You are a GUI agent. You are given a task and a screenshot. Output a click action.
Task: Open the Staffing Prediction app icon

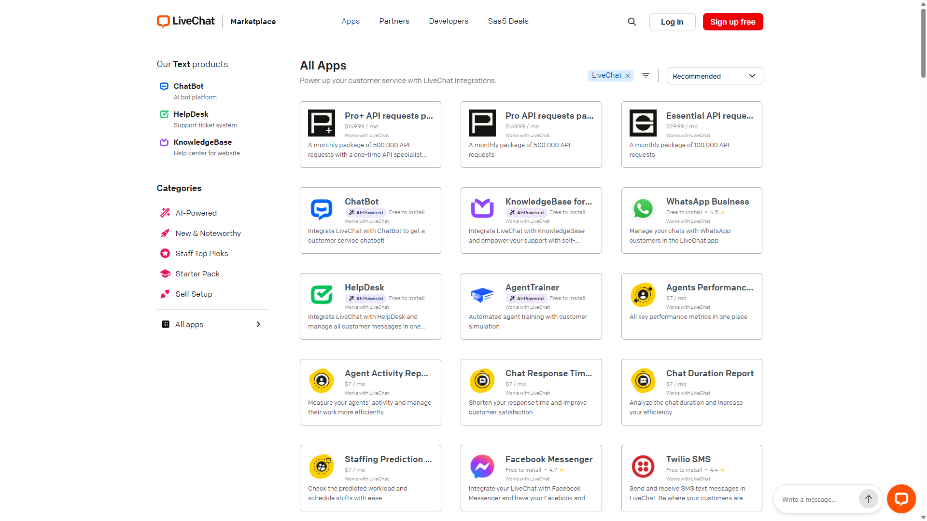(322, 466)
